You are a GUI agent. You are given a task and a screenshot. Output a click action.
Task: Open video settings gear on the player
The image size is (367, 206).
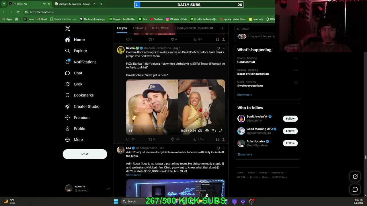(207, 131)
